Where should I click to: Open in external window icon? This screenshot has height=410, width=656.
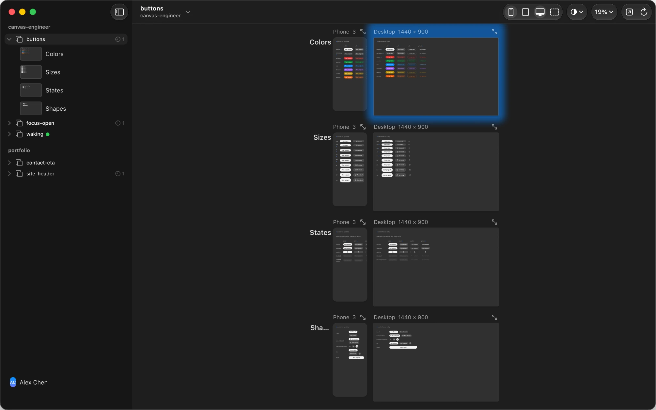coord(629,12)
